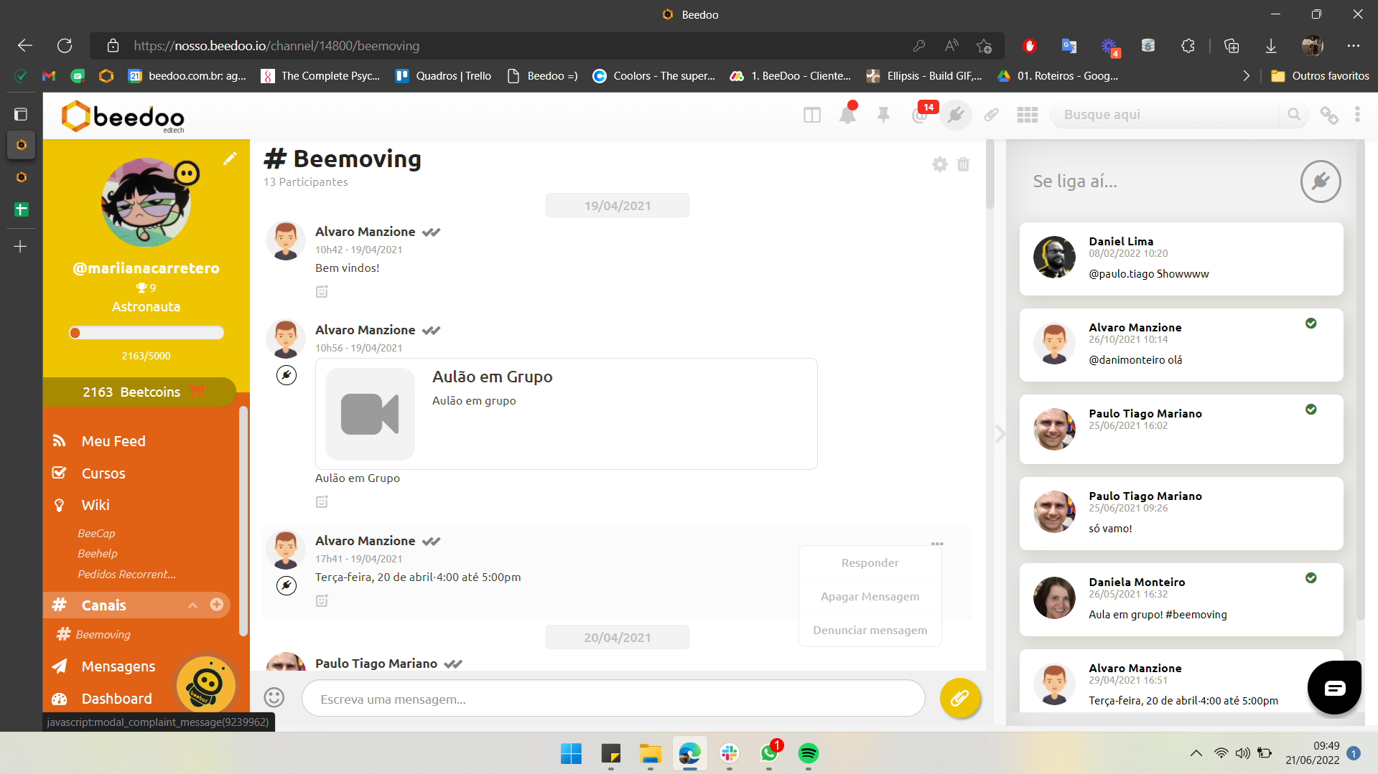
Task: Click the yellow XP progress bar under Astronauta
Action: [x=146, y=332]
